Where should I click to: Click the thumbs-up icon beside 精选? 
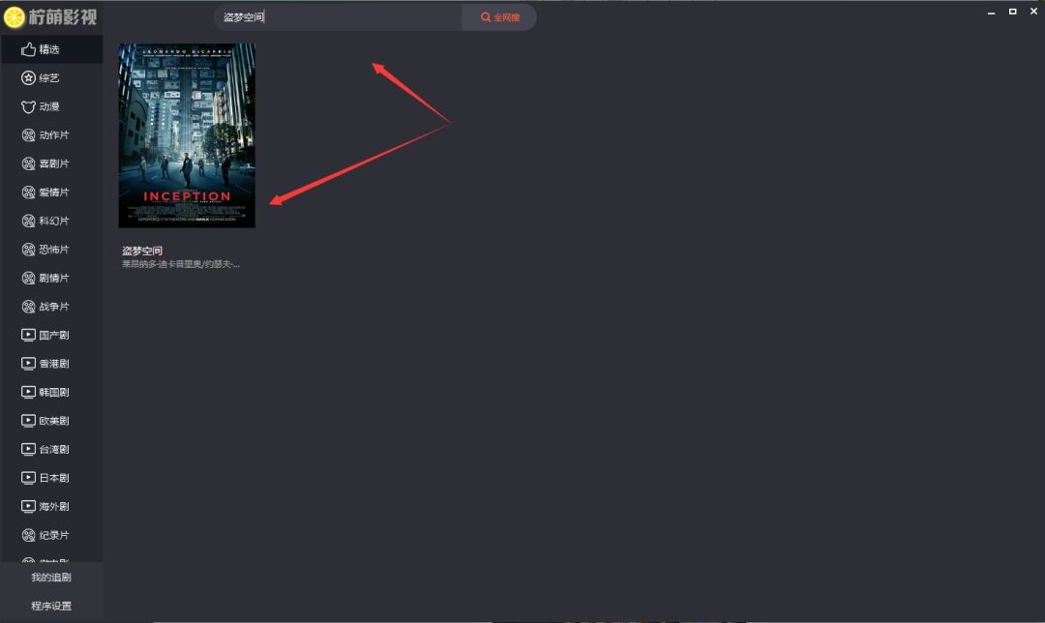[x=28, y=49]
